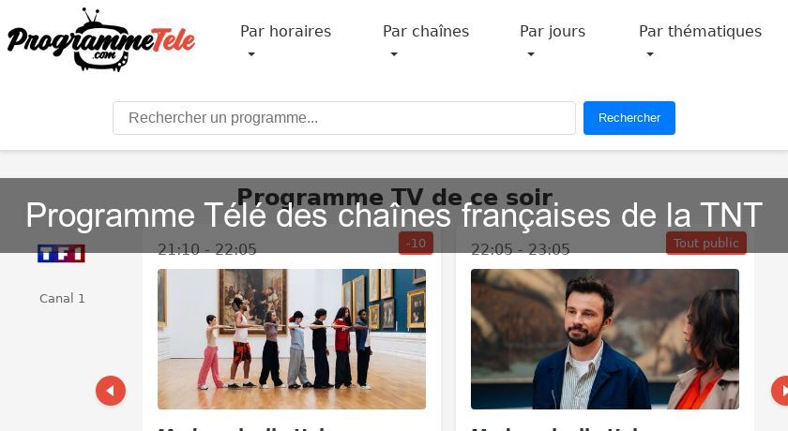
Task: Click the red right carousel arrow
Action: [x=780, y=391]
